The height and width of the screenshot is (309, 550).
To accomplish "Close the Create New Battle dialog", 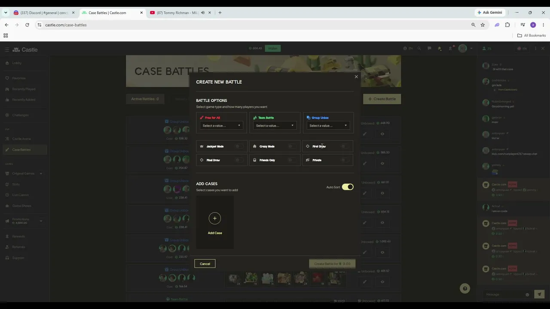I will click(356, 77).
